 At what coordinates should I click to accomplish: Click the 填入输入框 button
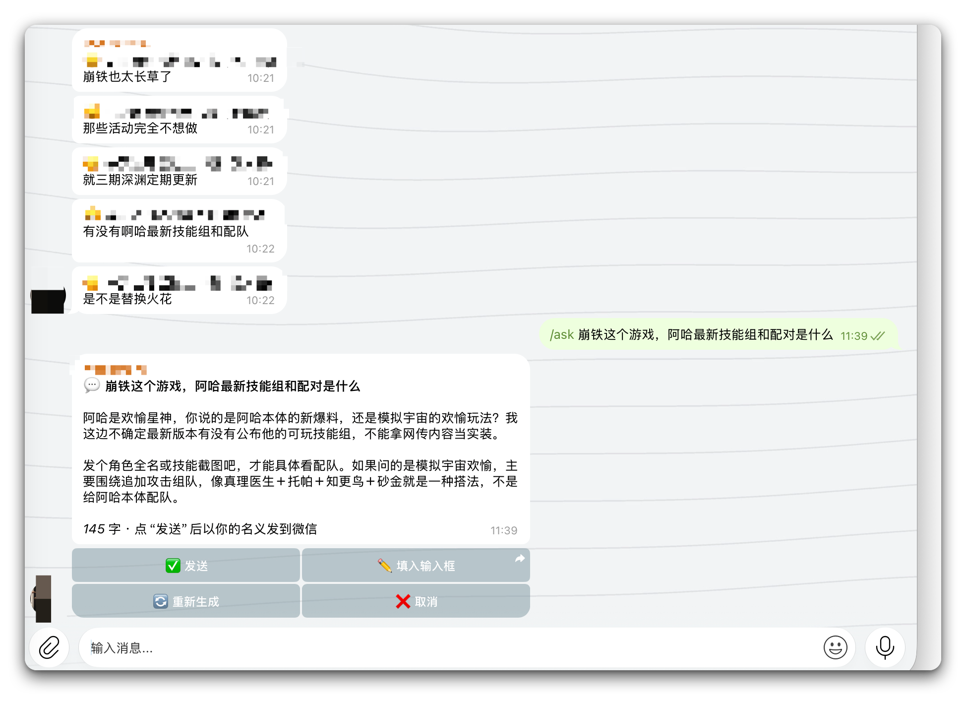coord(416,565)
